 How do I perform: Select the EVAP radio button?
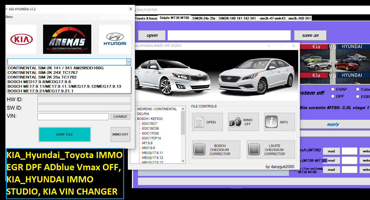click(333, 89)
